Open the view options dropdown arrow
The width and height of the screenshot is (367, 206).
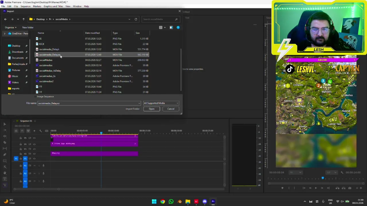[165, 27]
